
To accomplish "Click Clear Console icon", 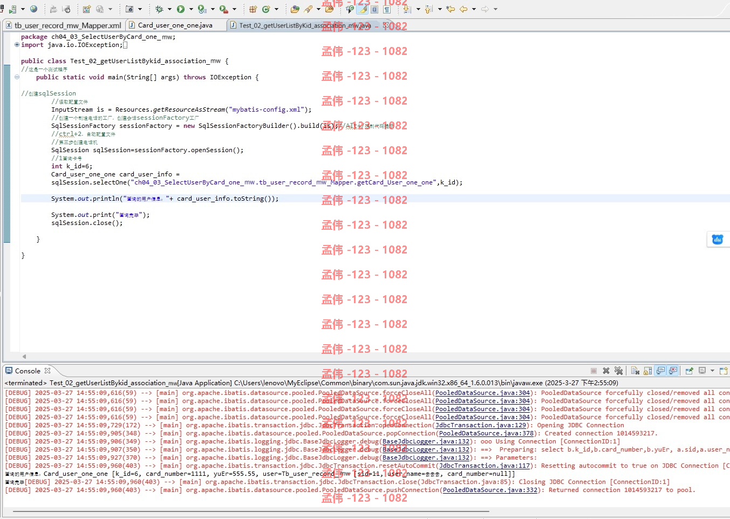I will (635, 371).
